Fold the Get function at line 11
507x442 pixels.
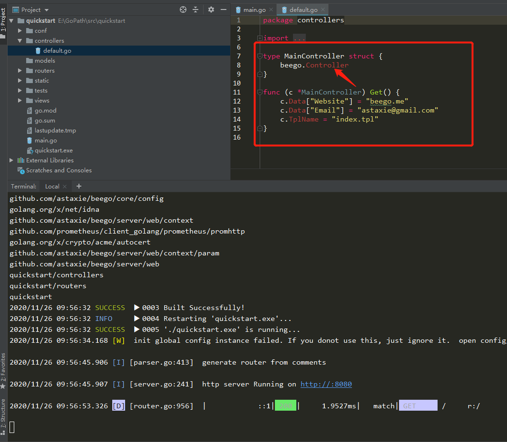[x=260, y=92]
